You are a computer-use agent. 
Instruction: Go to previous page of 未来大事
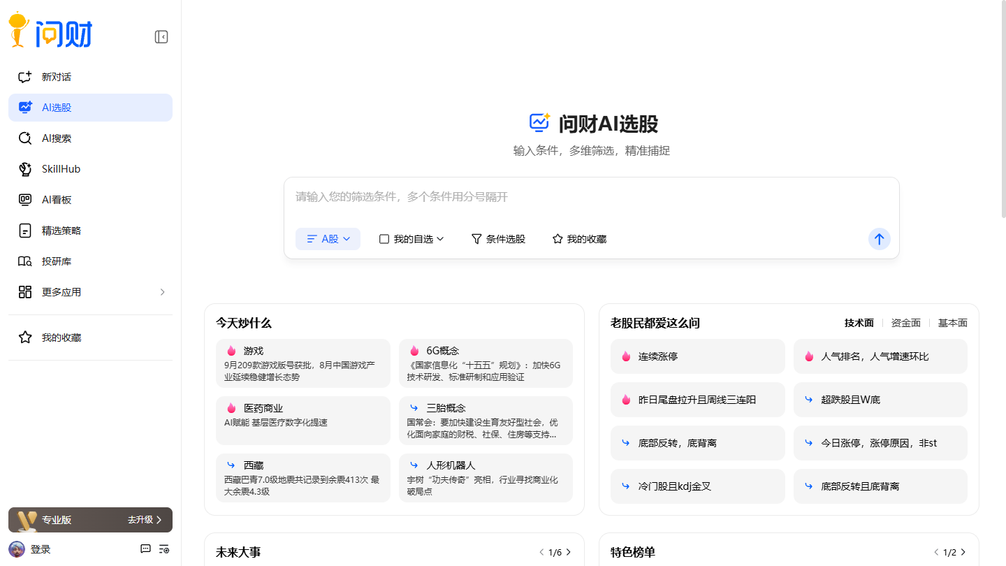[x=541, y=552]
